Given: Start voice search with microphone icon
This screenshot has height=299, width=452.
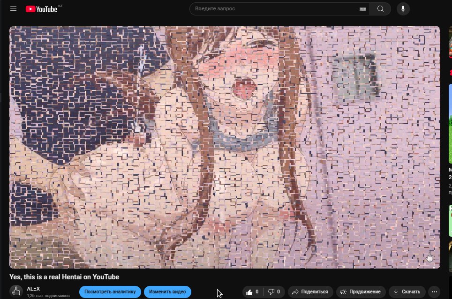Looking at the screenshot, I should tap(403, 9).
